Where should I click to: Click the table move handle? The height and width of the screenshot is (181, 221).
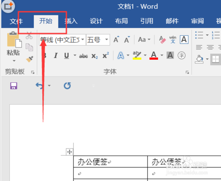70,152
